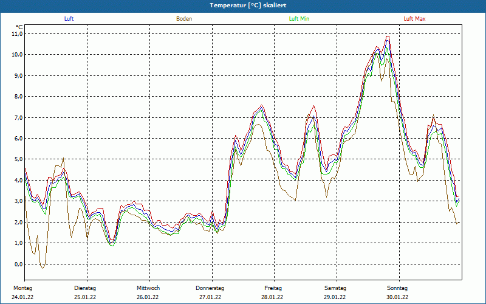Click the Dienstag day label
The image size is (486, 304).
coord(85,288)
